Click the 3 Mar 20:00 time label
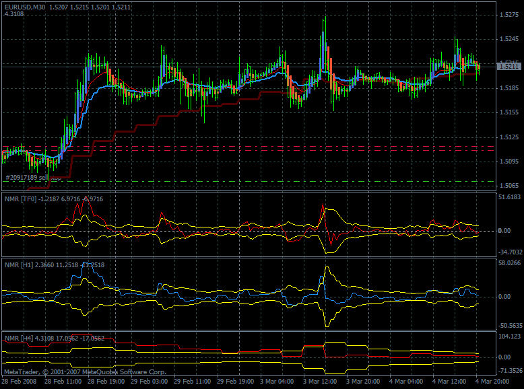524x389 pixels. [363, 382]
